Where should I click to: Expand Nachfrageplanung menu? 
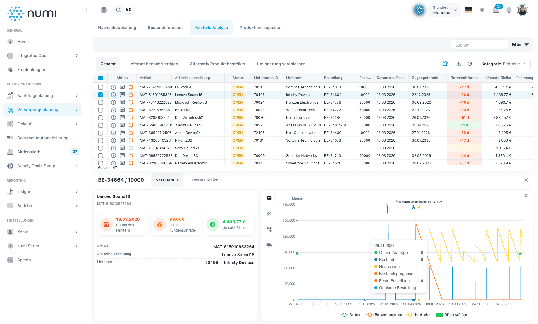point(42,96)
